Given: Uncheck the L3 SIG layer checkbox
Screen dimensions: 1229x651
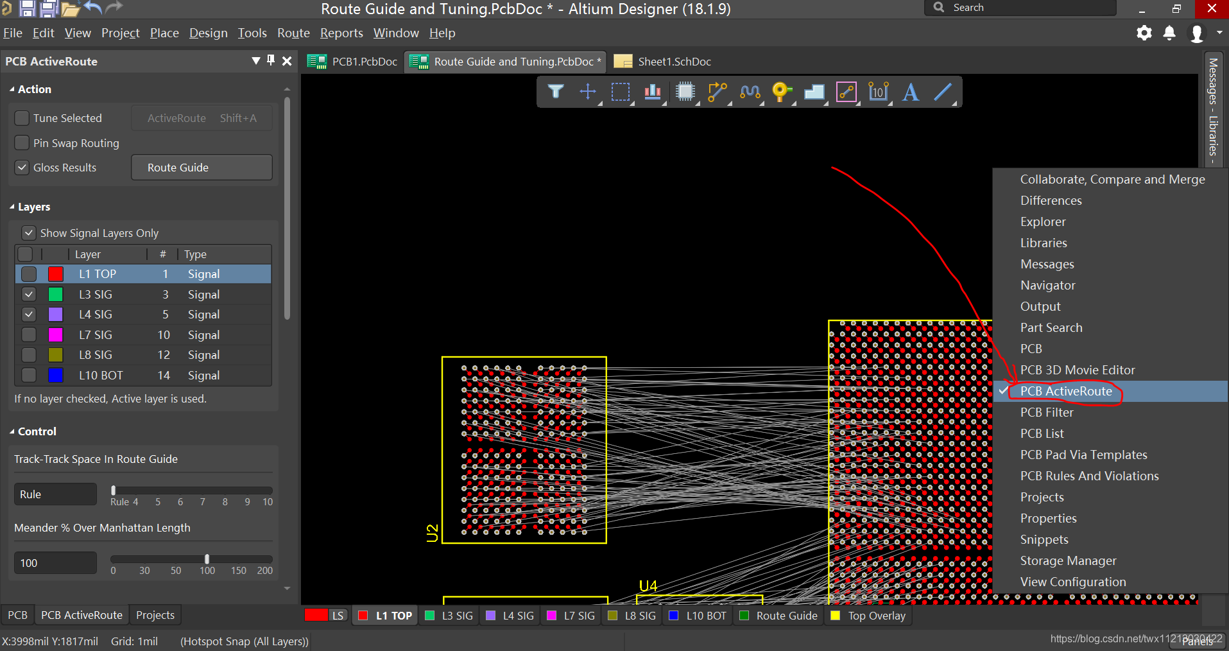Looking at the screenshot, I should point(29,294).
